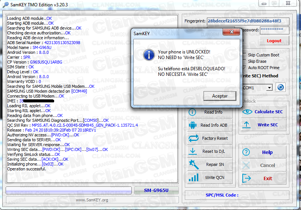This screenshot has width=301, height=210.
Task: Click Aceptar in the SamKEY dialog
Action: click(x=220, y=96)
